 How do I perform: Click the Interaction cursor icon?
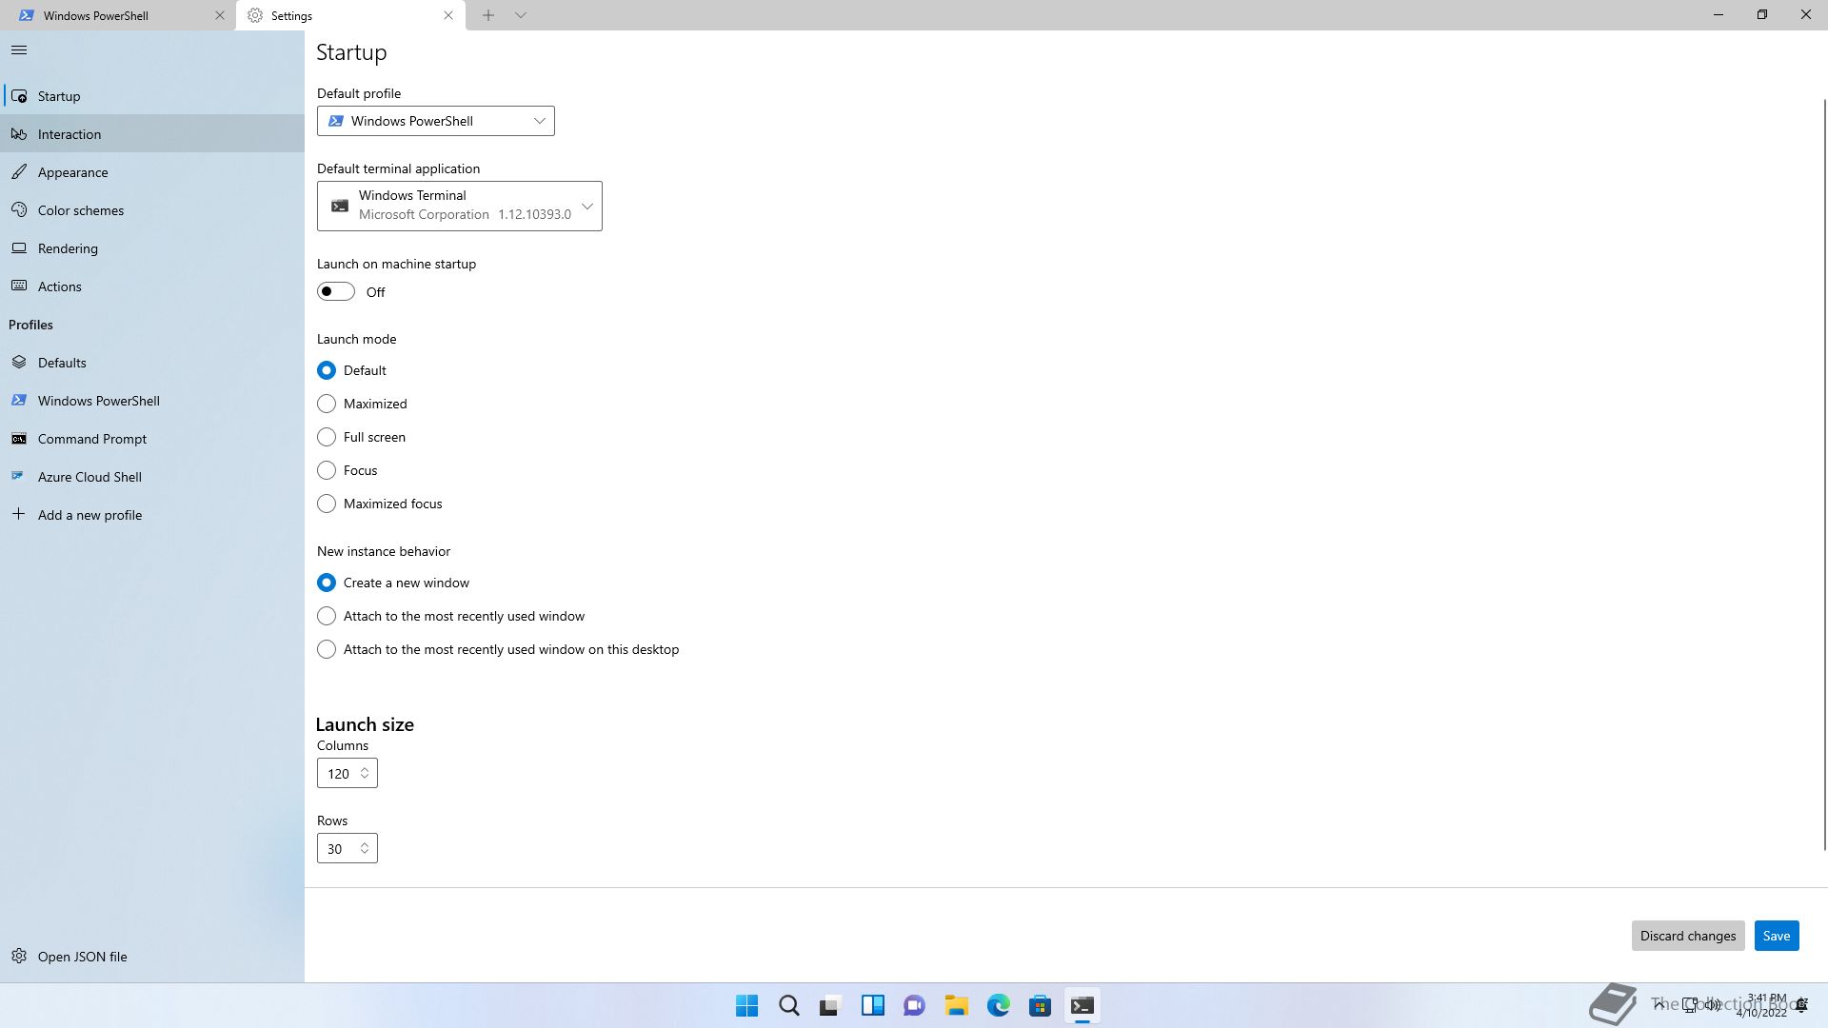pyautogui.click(x=19, y=134)
